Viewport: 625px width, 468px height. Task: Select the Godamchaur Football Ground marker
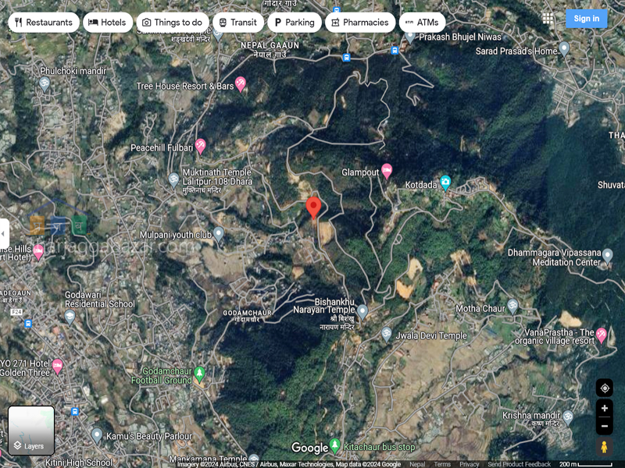(199, 374)
